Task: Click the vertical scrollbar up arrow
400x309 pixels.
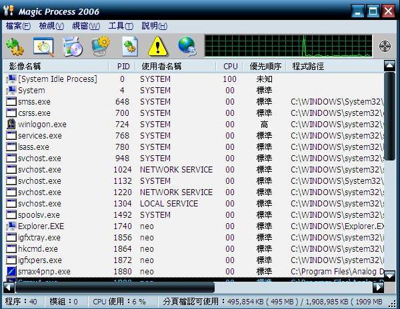Action: point(389,66)
